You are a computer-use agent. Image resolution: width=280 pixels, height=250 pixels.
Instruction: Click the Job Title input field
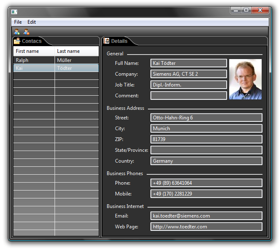pos(189,85)
